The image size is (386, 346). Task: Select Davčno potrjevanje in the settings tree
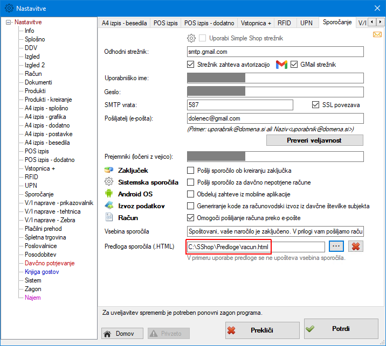click(50, 263)
